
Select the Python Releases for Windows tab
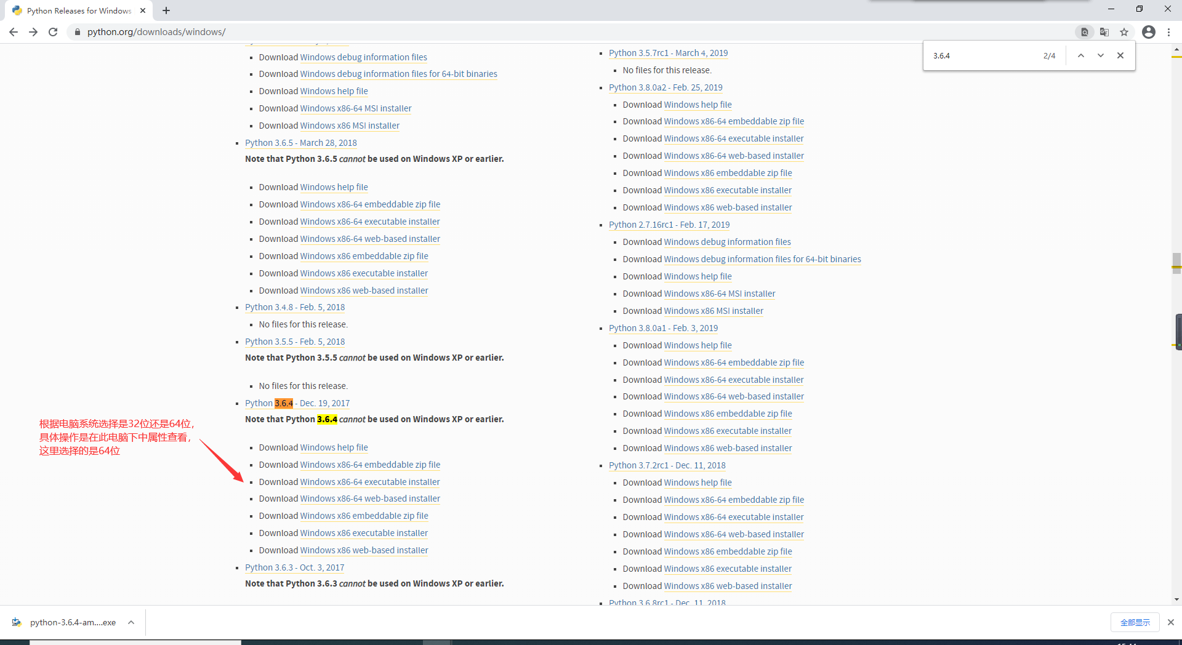(x=79, y=10)
